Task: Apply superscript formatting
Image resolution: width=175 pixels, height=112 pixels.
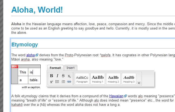Action: pos(51,82)
